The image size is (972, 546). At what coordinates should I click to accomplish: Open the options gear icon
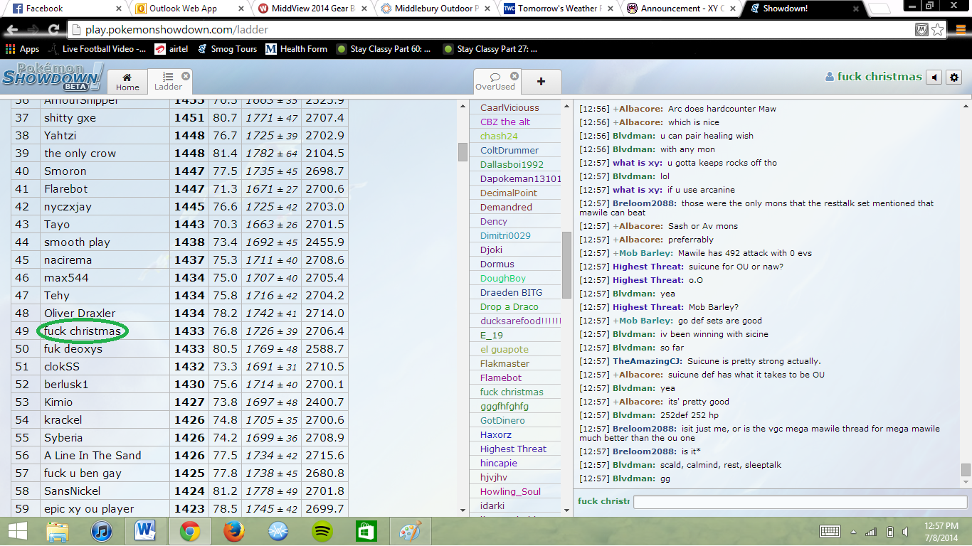click(954, 77)
